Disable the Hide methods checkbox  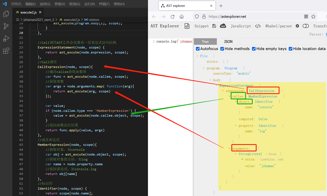tap(222, 49)
